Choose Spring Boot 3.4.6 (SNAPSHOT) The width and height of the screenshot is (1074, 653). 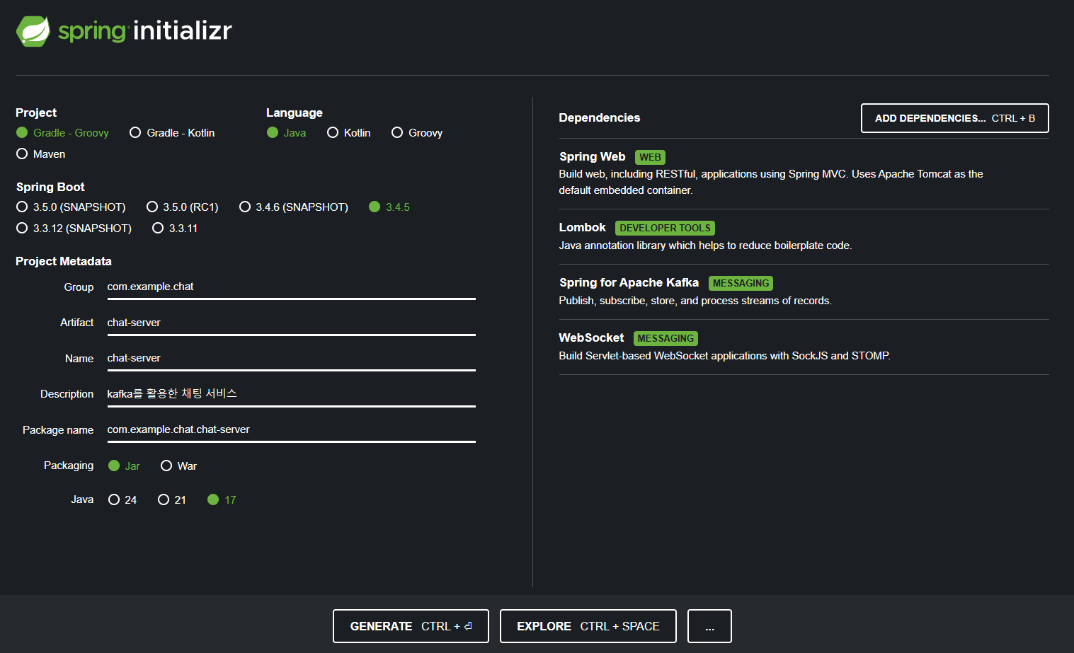[x=294, y=207]
